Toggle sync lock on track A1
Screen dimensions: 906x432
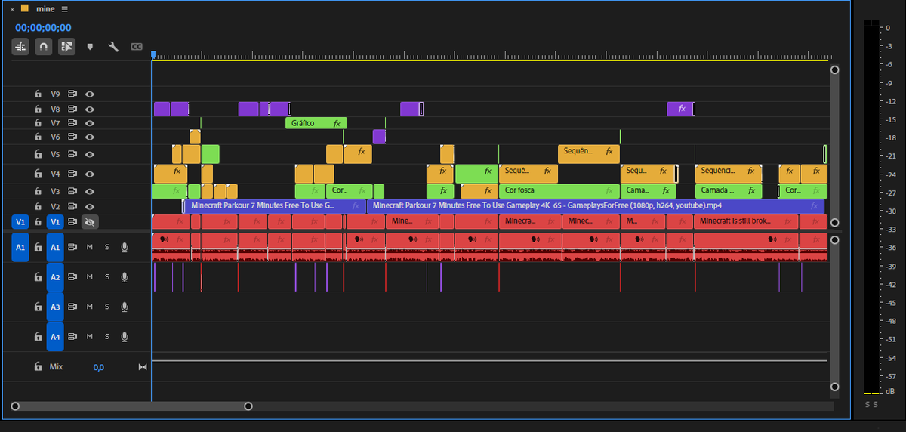[x=72, y=247]
